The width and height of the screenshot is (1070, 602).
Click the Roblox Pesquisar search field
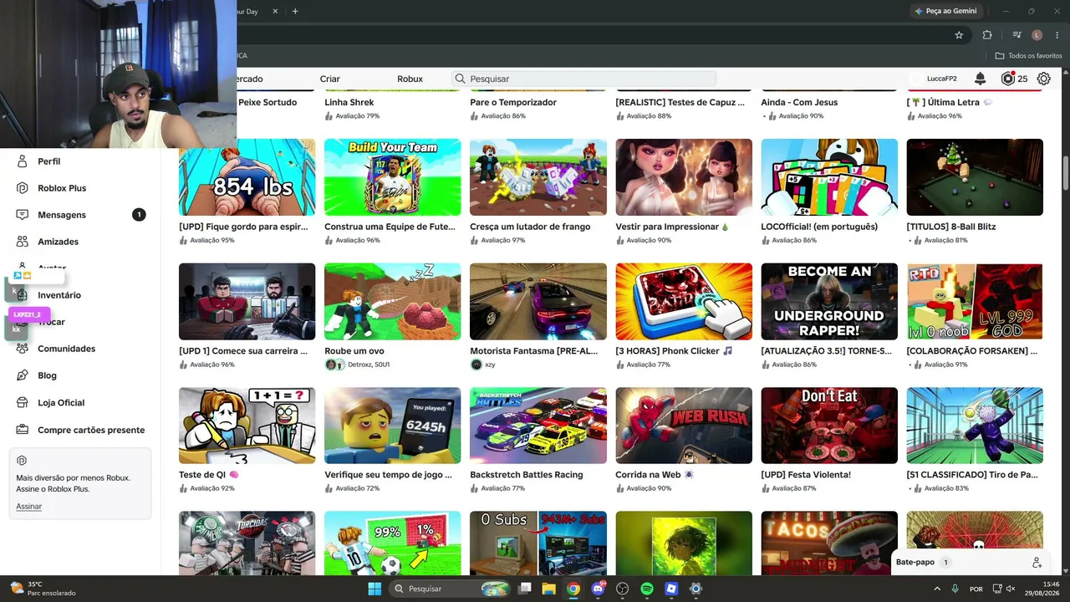pyautogui.click(x=583, y=79)
